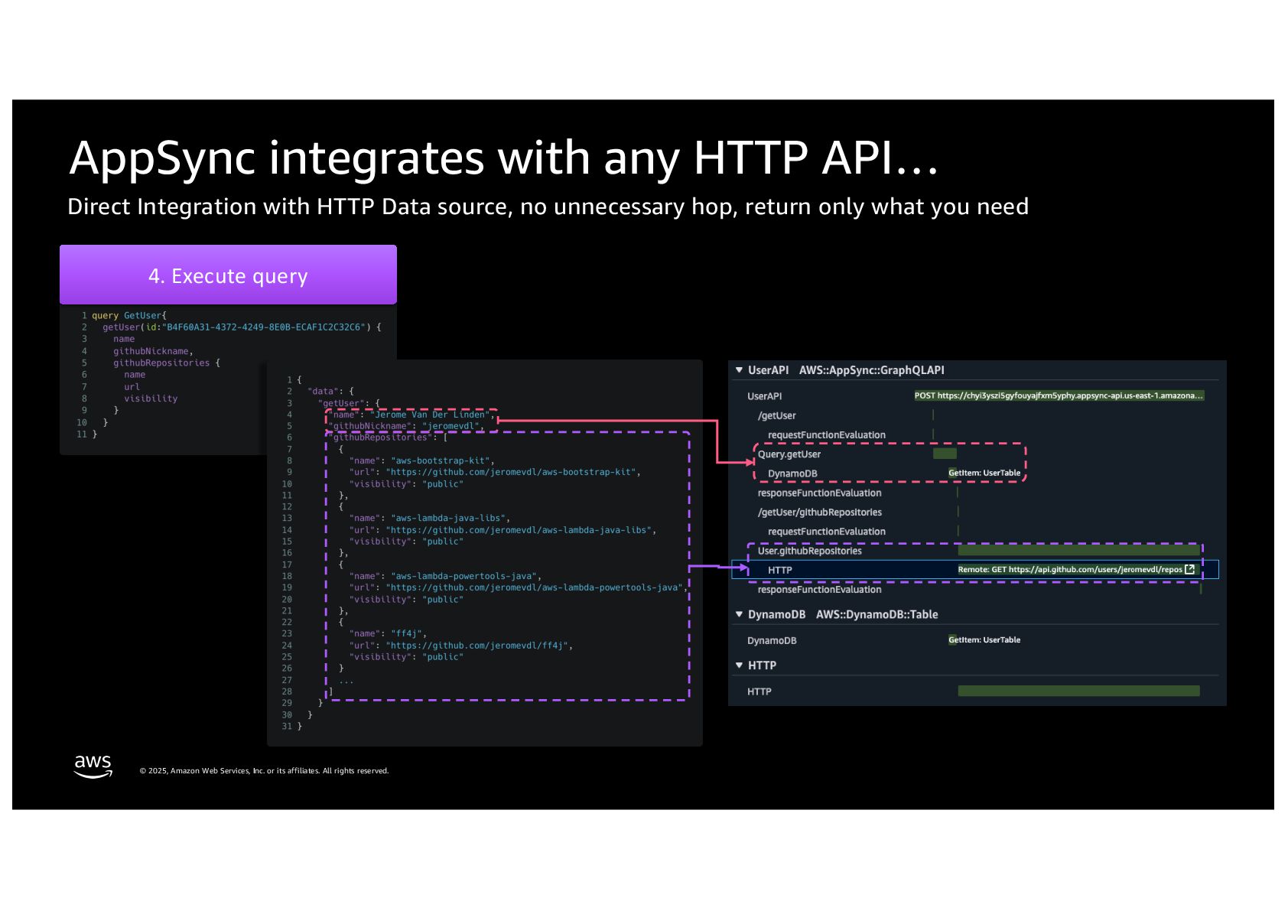Open the aws-lambda-powertools-java GitHub URL
Screen dimensions: 1288x911
pyautogui.click(x=534, y=588)
